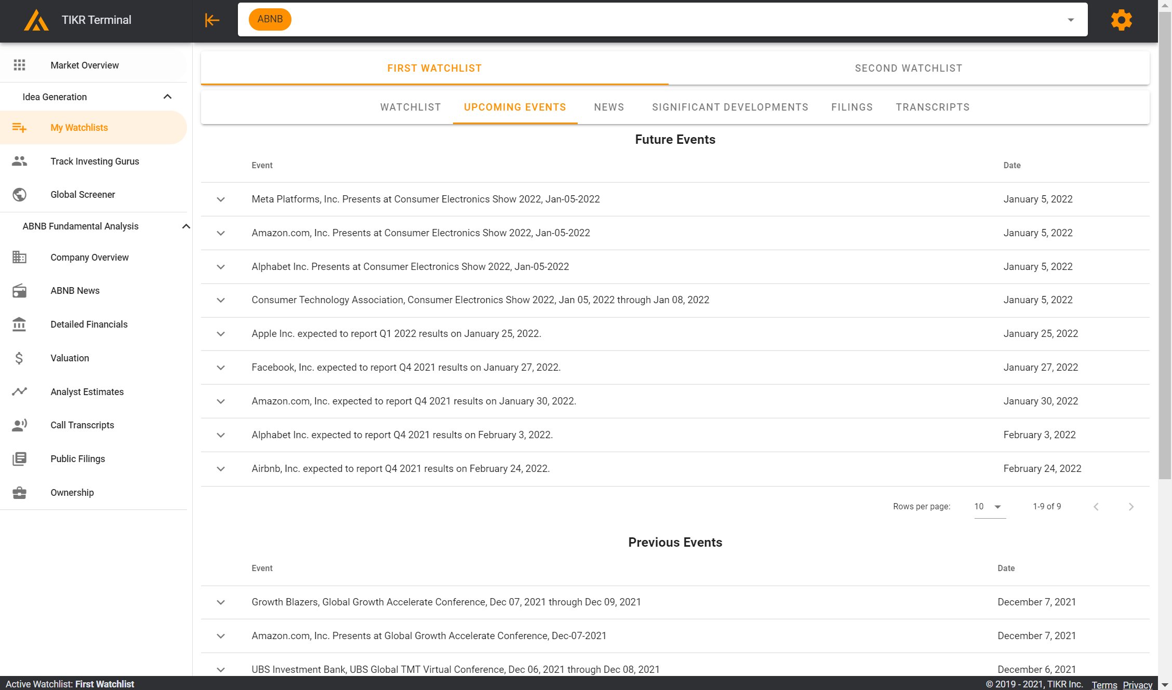Collapse the ABNB Fundamental Analysis section

pos(186,226)
